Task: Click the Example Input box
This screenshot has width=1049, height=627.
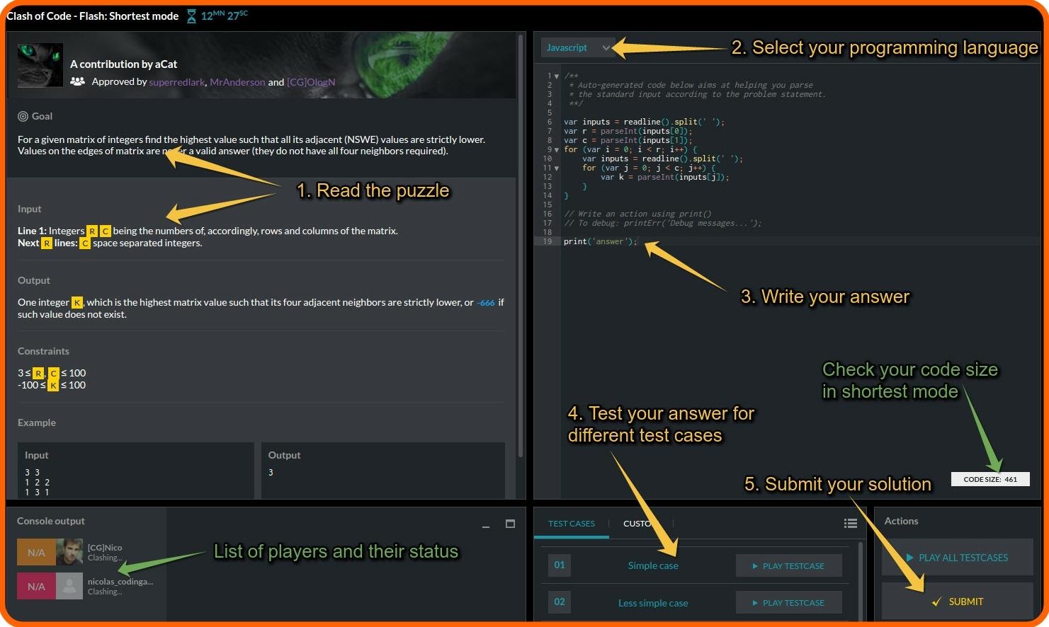Action: pyautogui.click(x=135, y=471)
